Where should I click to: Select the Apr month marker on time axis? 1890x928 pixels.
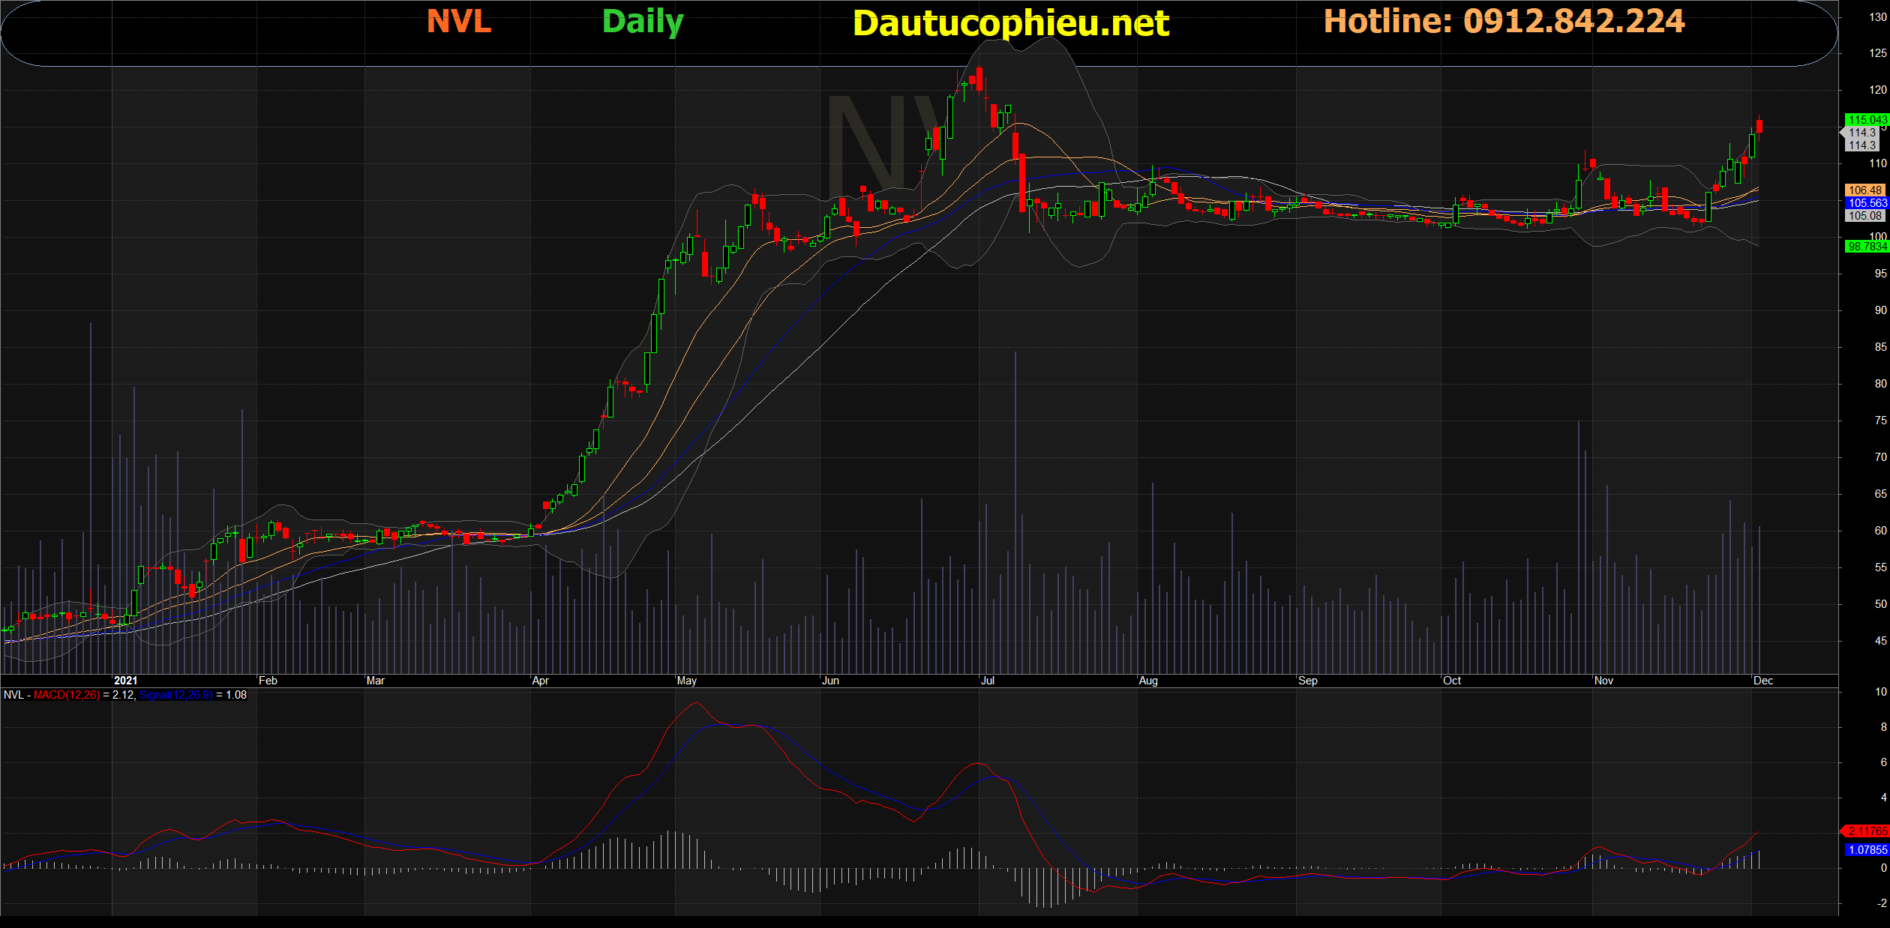pyautogui.click(x=540, y=681)
